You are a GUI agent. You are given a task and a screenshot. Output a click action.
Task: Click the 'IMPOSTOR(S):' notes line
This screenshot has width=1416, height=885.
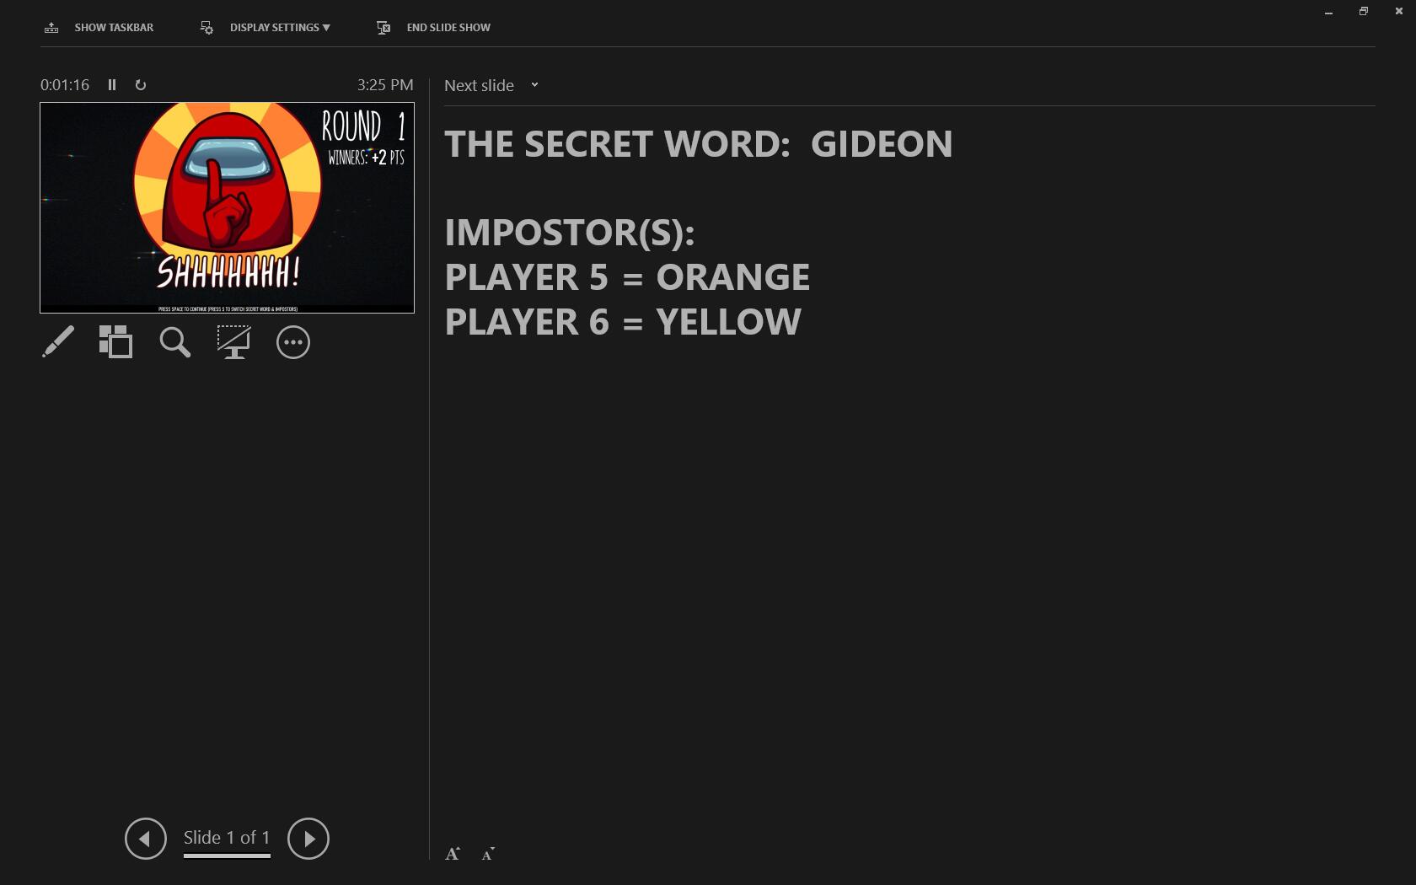[x=570, y=233]
